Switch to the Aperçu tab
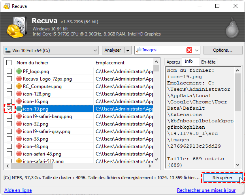 coord(173,62)
